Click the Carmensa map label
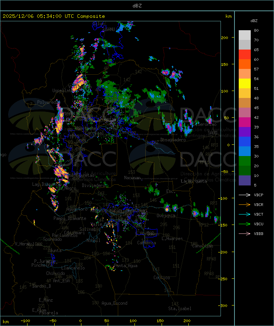Screen dimensions: 274x326 coord(146,243)
